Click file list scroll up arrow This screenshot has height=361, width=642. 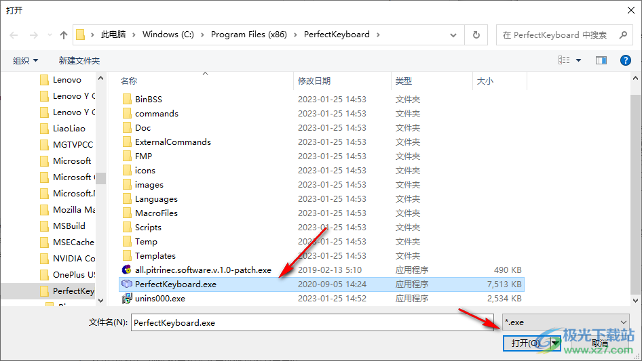pyautogui.click(x=635, y=78)
